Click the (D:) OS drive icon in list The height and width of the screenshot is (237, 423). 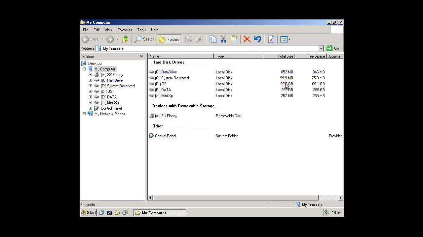click(152, 84)
